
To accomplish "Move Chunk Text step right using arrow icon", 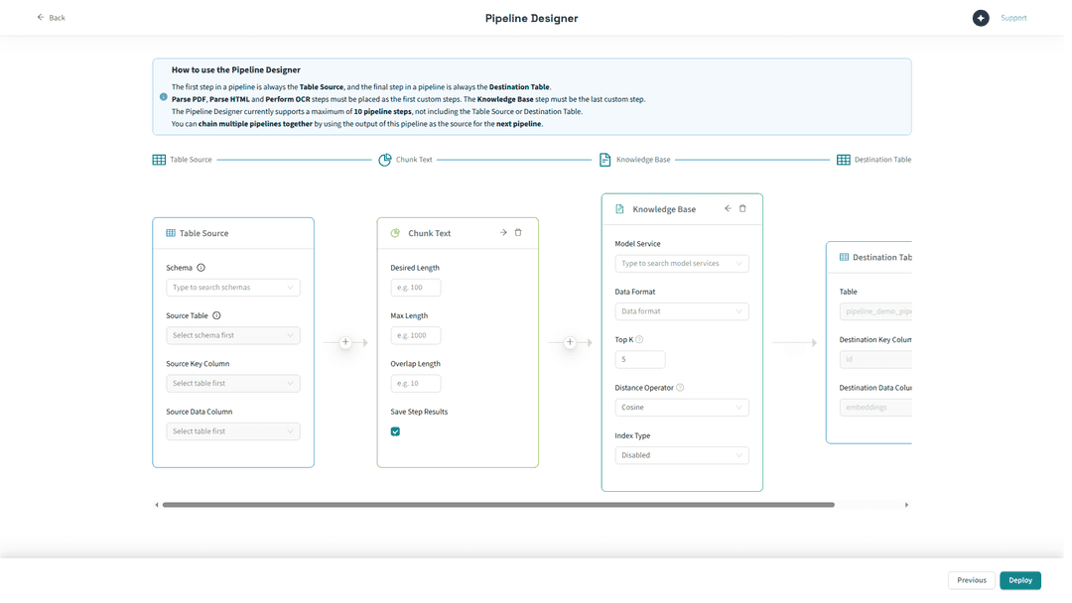I will pyautogui.click(x=503, y=233).
